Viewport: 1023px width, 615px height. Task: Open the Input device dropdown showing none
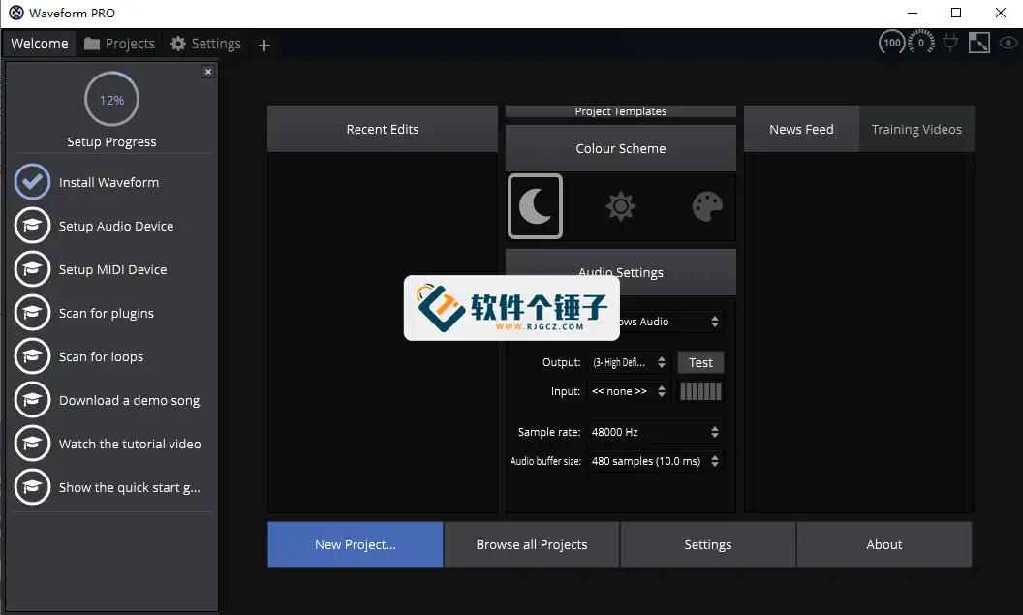pos(629,391)
